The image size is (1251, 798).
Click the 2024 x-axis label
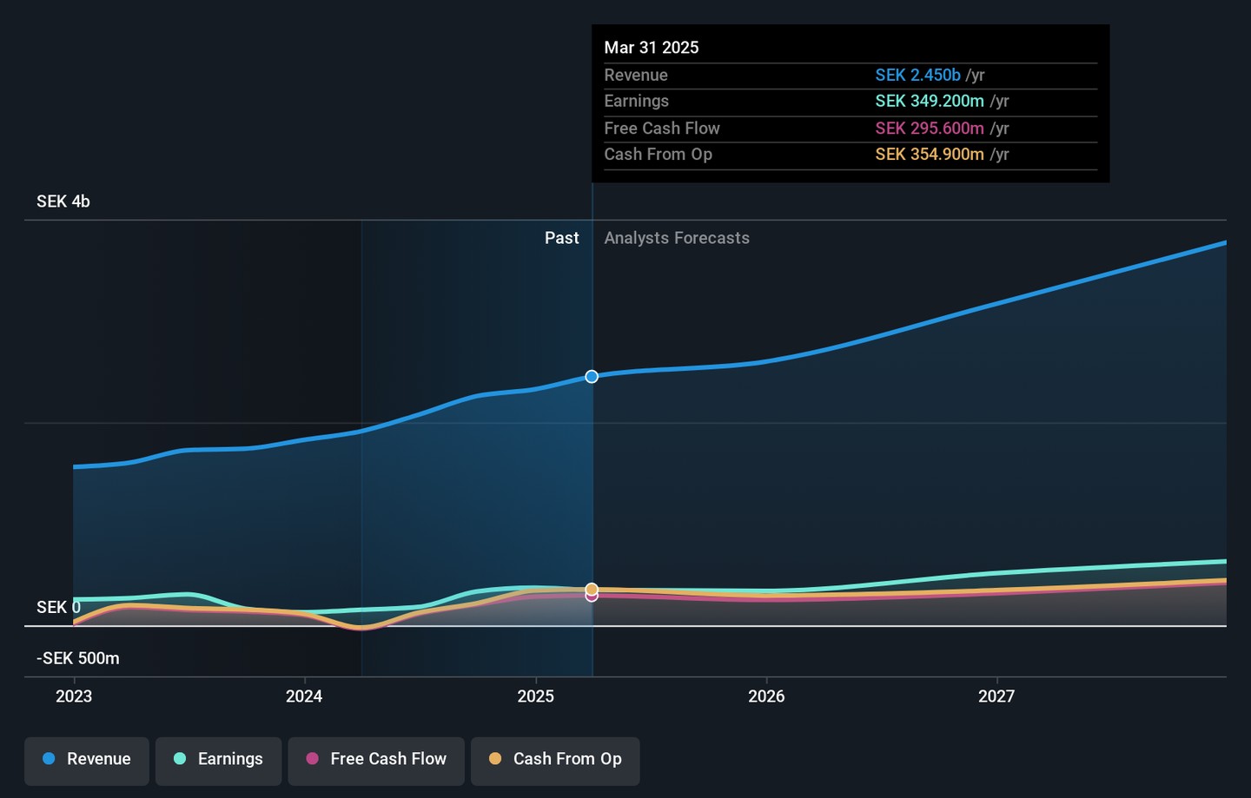(304, 696)
